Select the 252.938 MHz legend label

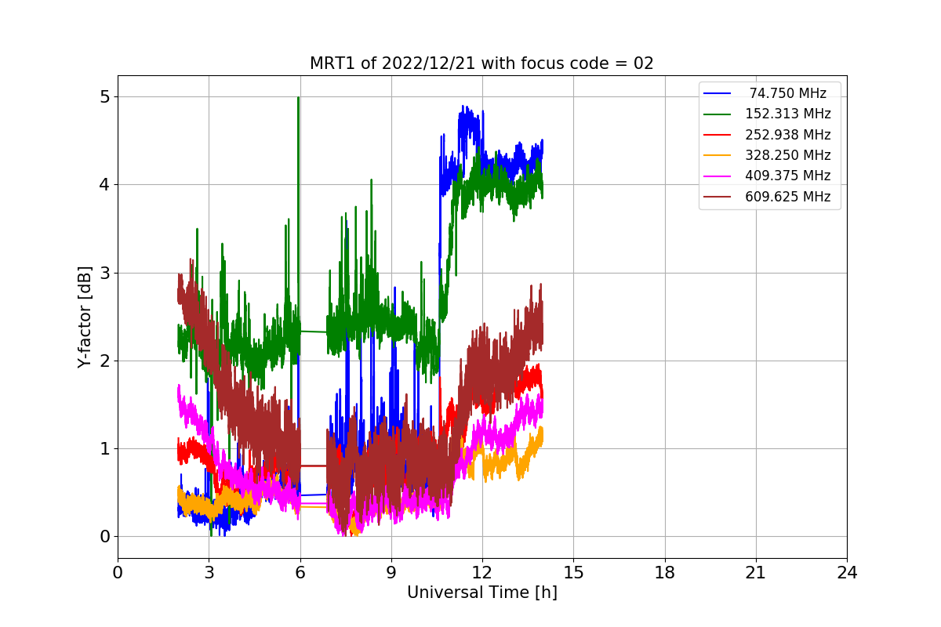(788, 135)
